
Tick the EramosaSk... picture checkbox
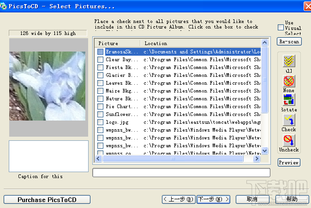101,52
